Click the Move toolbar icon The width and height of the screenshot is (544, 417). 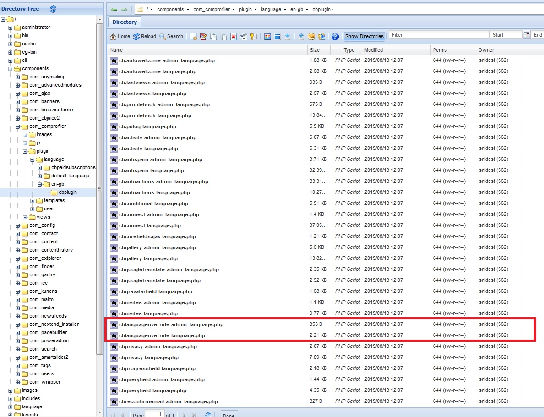tap(224, 37)
